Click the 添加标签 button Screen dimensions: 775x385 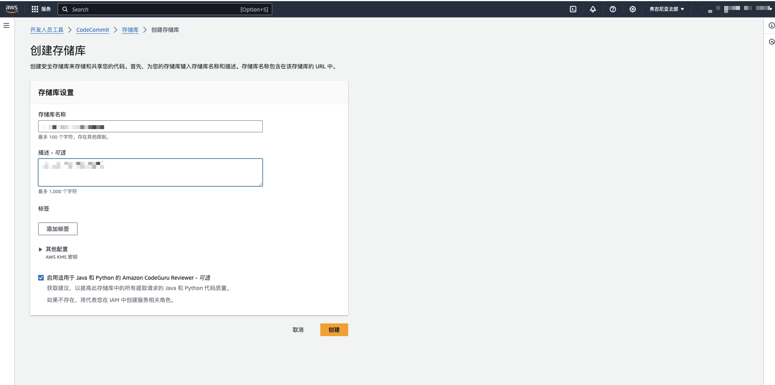point(58,229)
